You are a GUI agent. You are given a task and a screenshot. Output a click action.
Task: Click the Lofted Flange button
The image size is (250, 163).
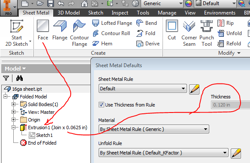tap(112, 23)
